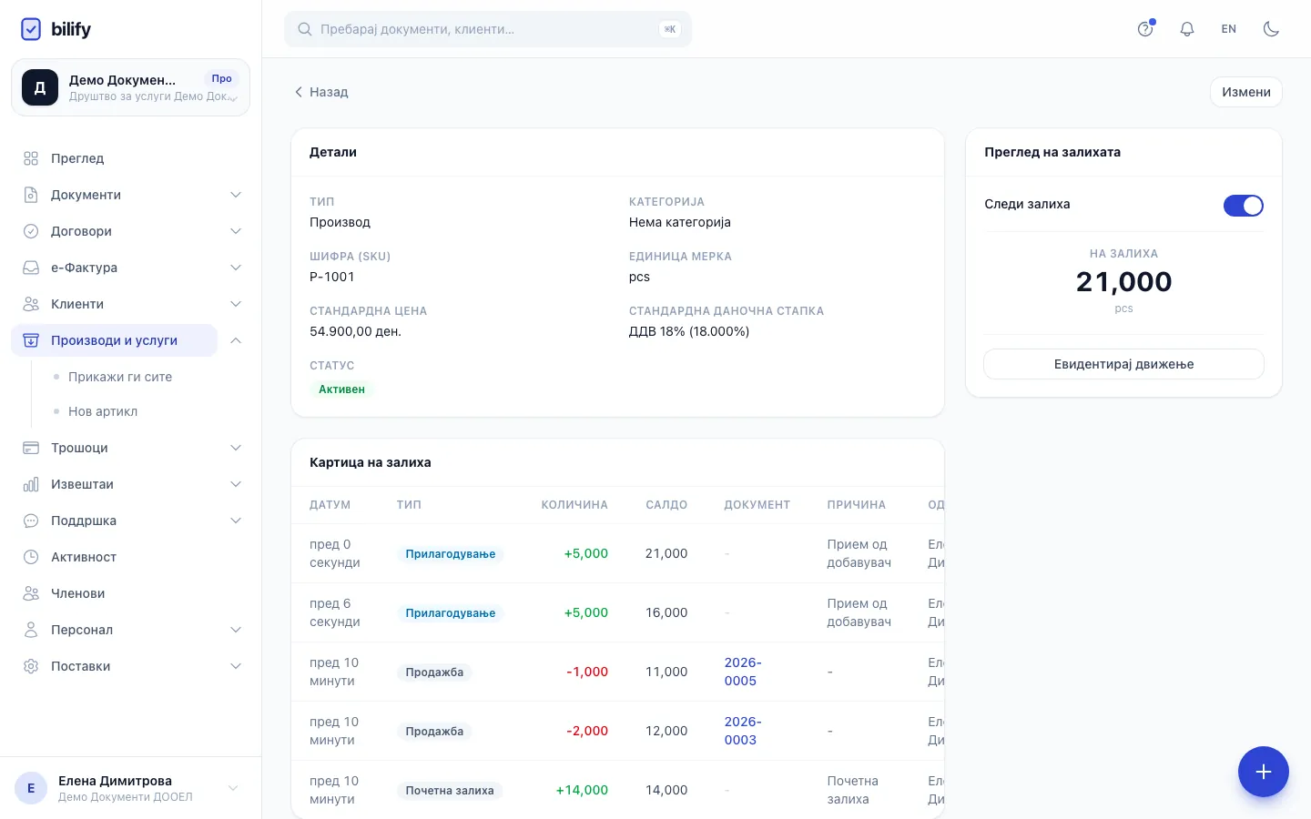Click the е-Фактура inbox icon
Viewport: 1311px width, 819px height.
point(31,268)
